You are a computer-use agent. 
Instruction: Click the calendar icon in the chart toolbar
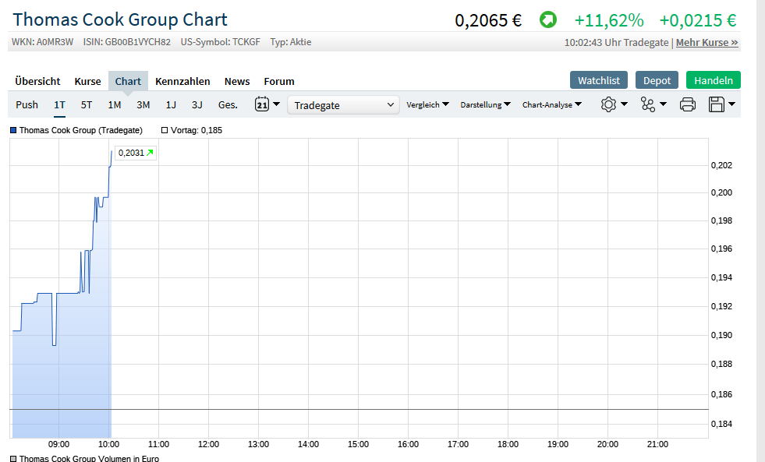point(263,104)
